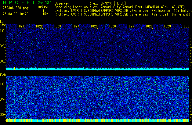Click the 1822 time marker
The image size is (192, 125).
click(39, 26)
